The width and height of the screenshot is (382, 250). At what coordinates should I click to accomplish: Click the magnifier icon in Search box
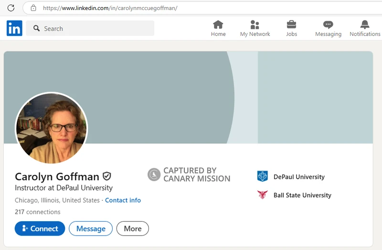click(x=37, y=28)
